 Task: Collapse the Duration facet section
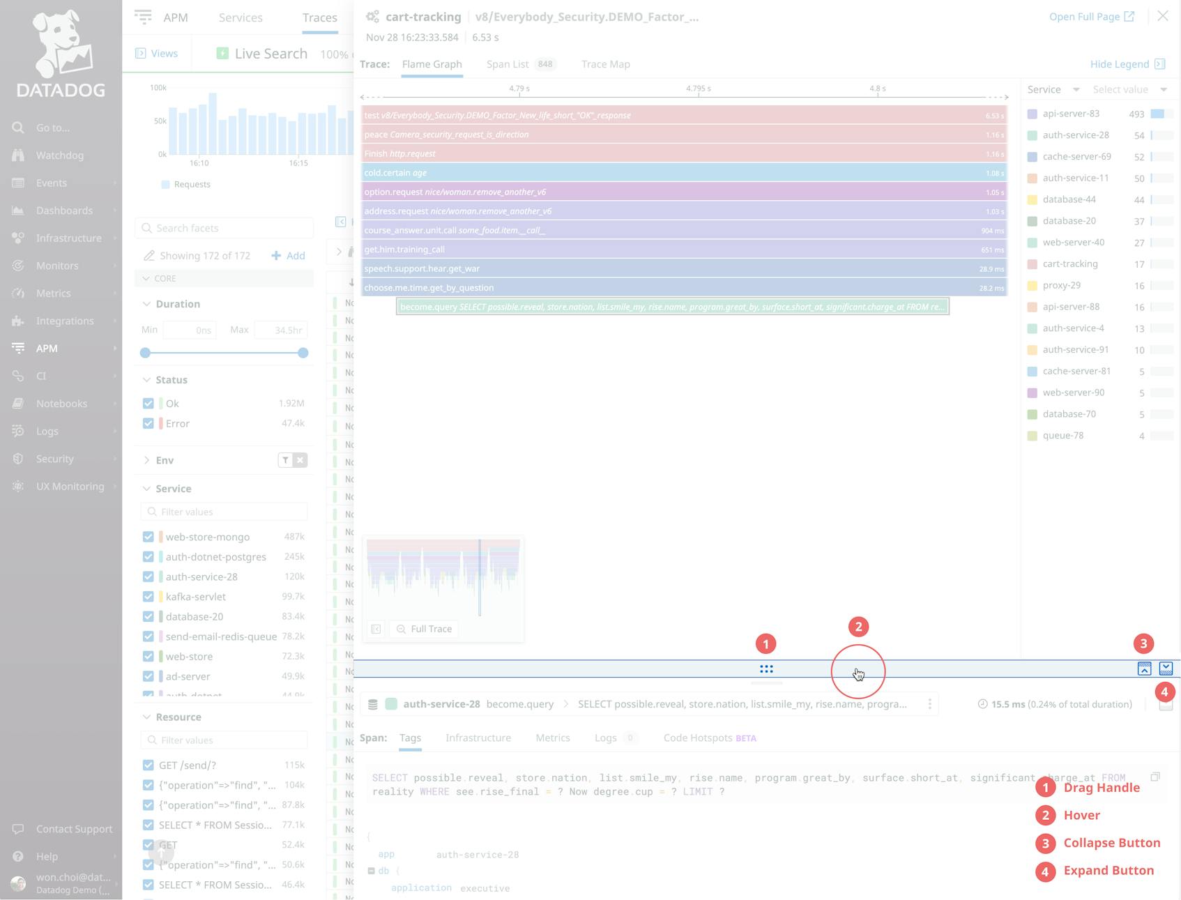coord(146,303)
